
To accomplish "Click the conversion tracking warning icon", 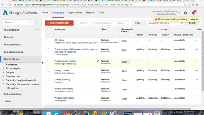I will (156, 19).
